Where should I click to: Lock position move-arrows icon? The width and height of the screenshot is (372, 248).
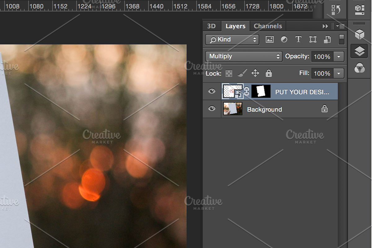(x=255, y=73)
